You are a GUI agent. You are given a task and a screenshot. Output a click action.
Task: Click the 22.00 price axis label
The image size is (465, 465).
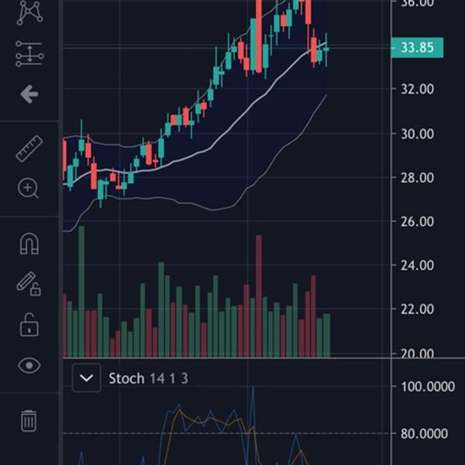point(417,309)
